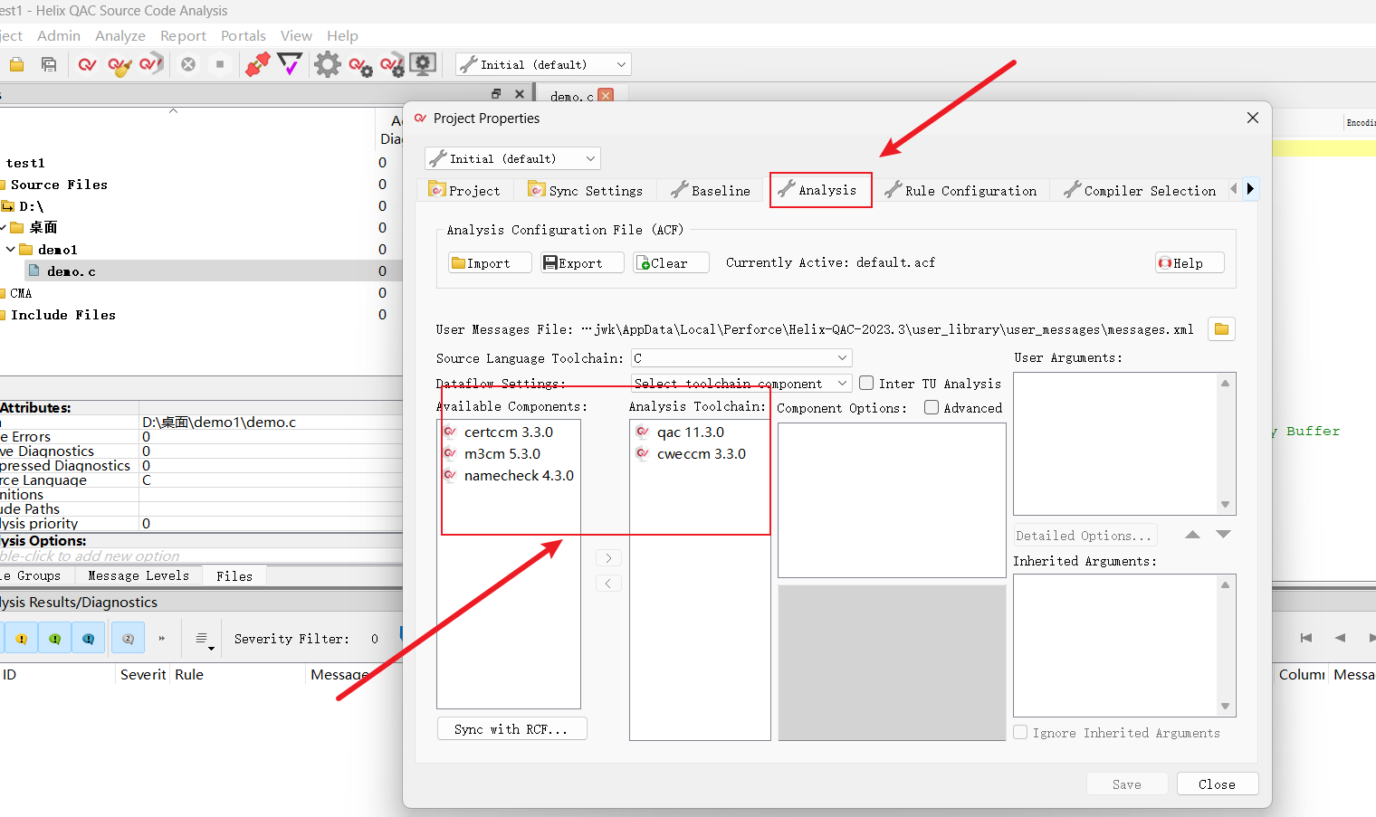Click the clean-and-analyze broom icon
The height and width of the screenshot is (817, 1376).
coord(119,64)
